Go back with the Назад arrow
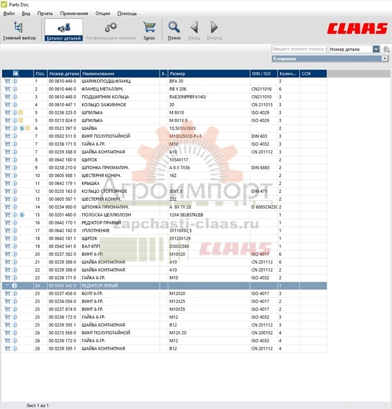This screenshot has height=409, width=392. (194, 31)
